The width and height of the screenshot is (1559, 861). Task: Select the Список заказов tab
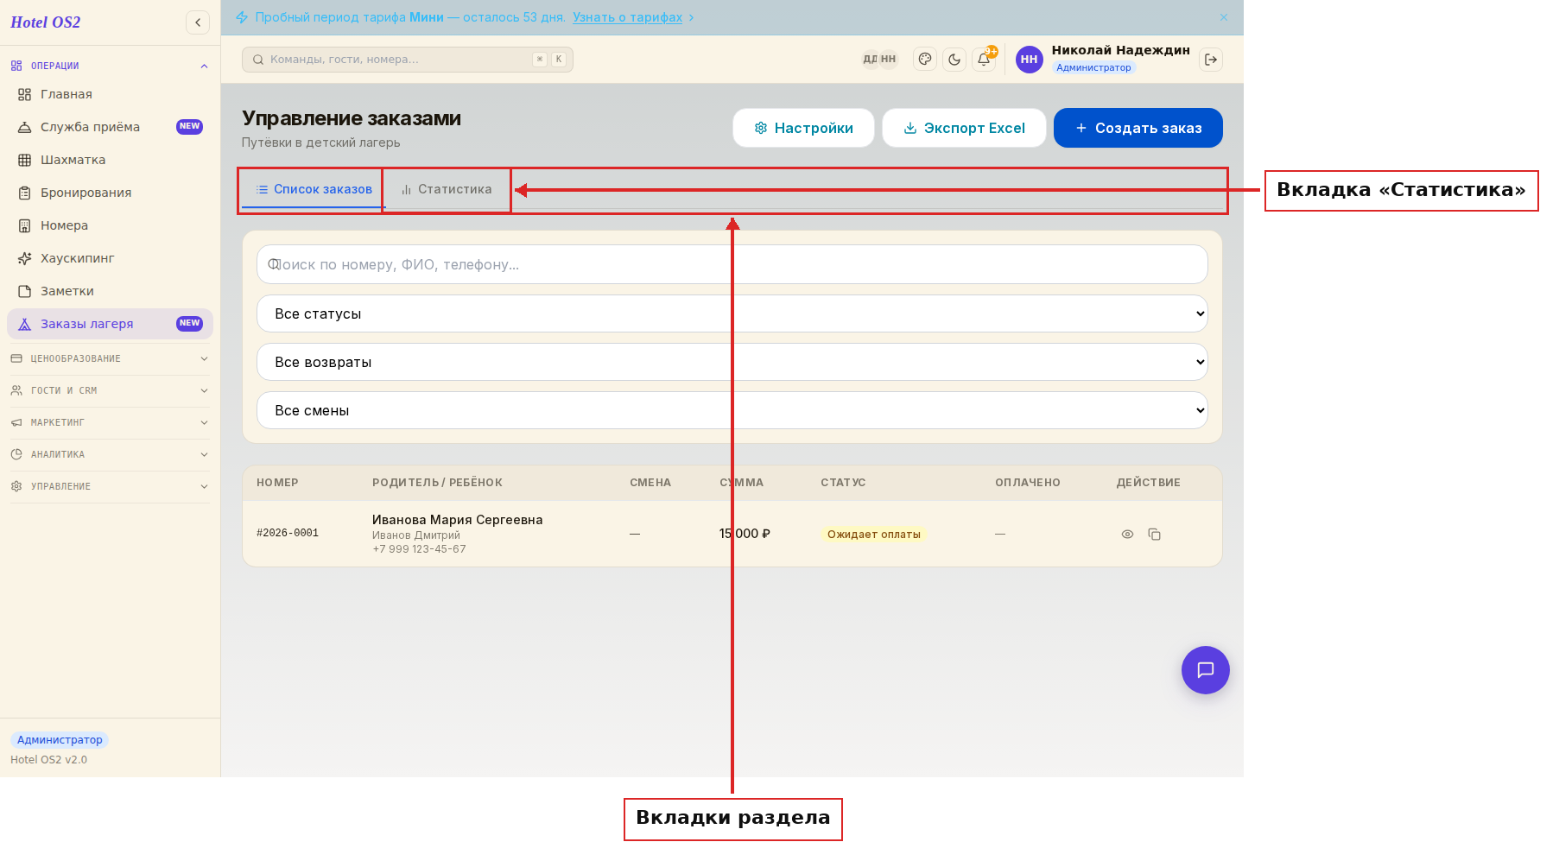tap(314, 189)
